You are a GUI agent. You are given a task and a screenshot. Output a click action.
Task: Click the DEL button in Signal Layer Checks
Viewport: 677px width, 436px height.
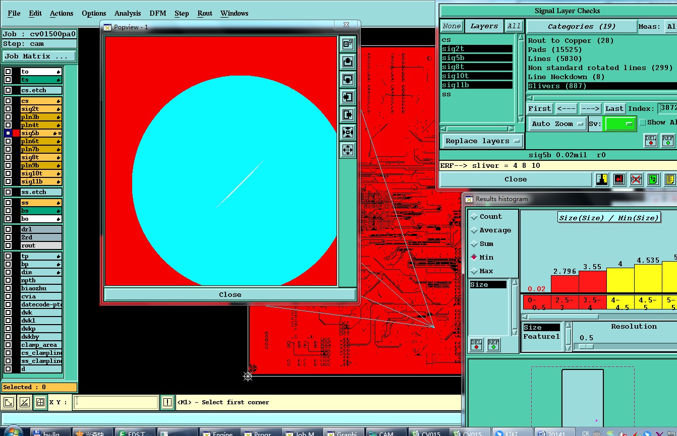coord(651,141)
